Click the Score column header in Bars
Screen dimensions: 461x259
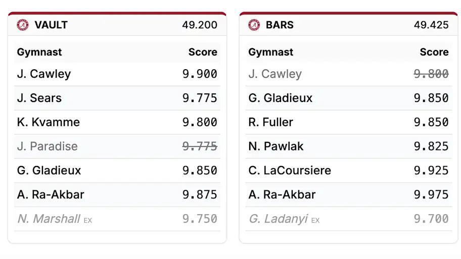(x=434, y=52)
